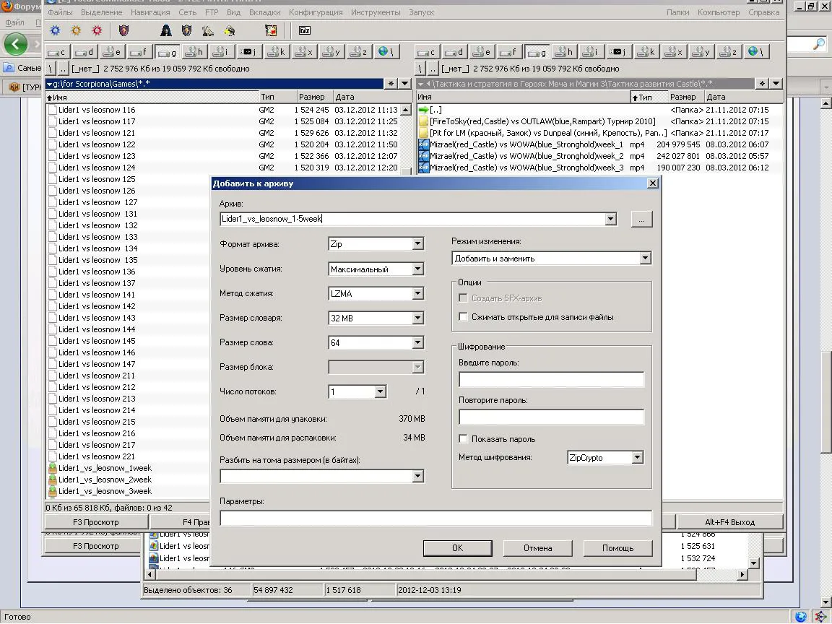Open Размер словаря 32 MB dropdown

[x=417, y=318]
